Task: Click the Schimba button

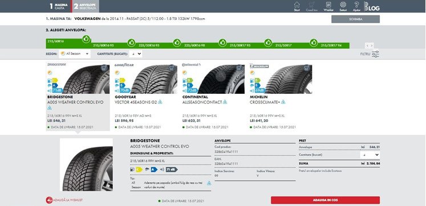Action: [355, 19]
